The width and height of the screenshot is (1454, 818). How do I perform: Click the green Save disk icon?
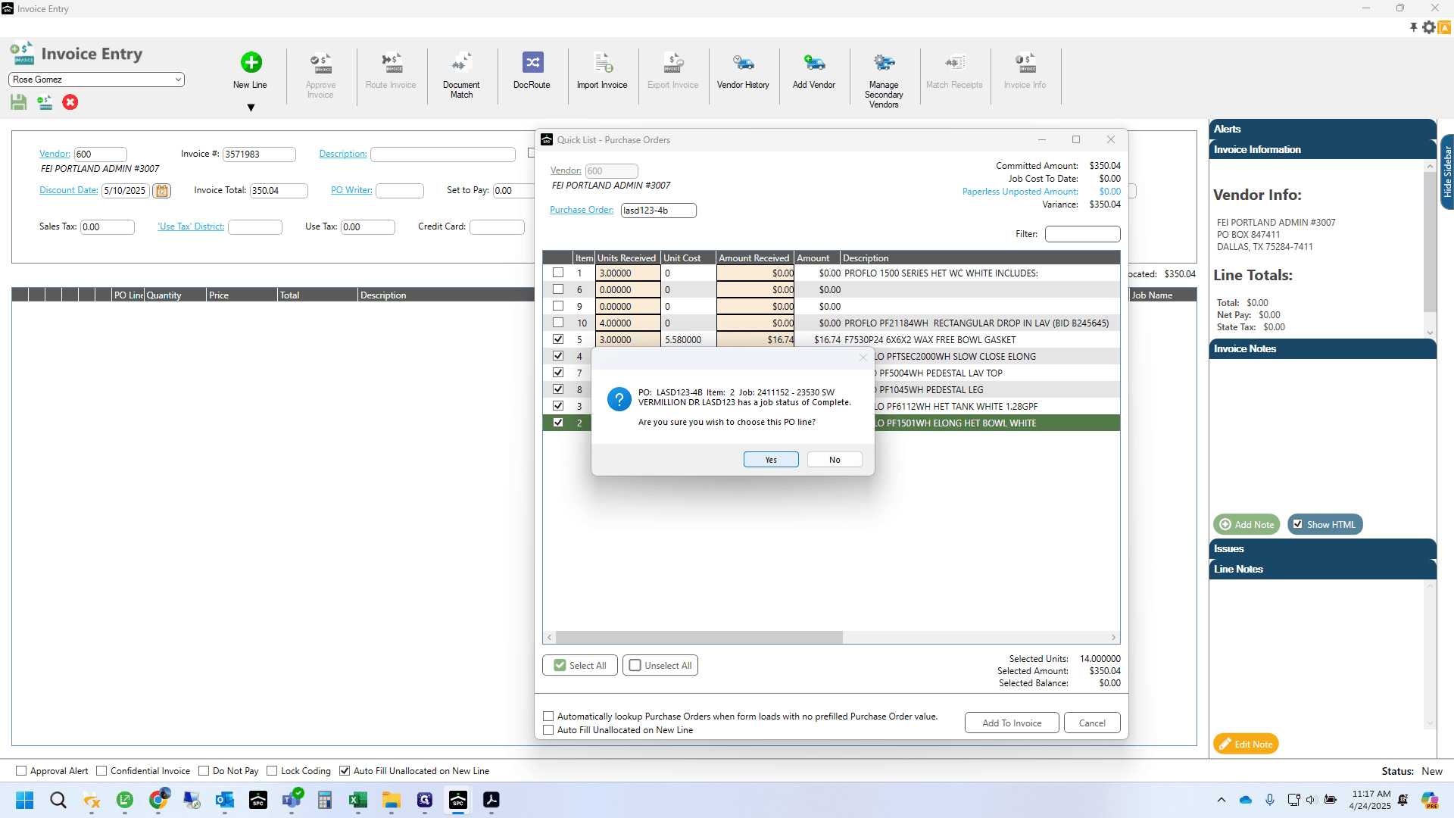19,102
